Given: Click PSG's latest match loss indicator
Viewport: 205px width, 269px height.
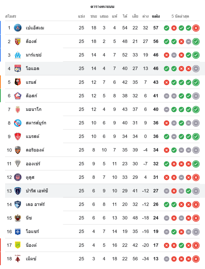Looking at the screenshot, I should point(196,28).
